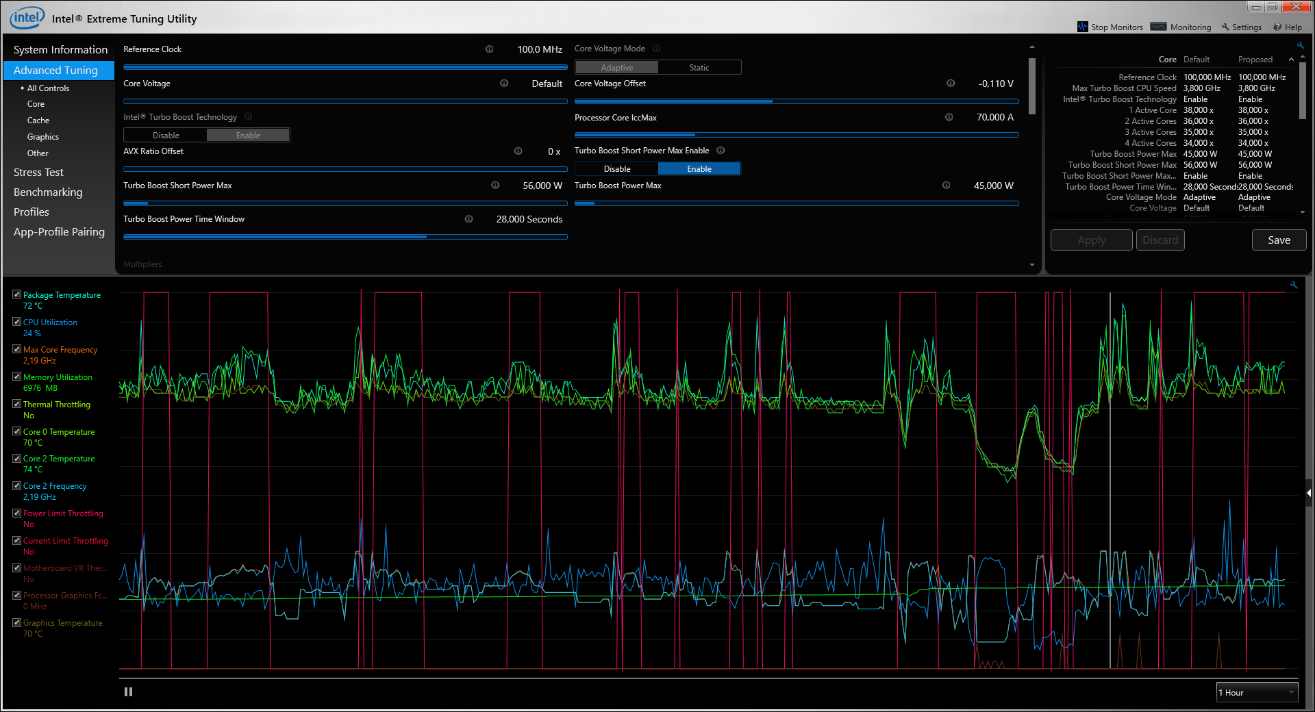Click AVX Ratio Offset info icon
1315x712 pixels.
coord(518,151)
